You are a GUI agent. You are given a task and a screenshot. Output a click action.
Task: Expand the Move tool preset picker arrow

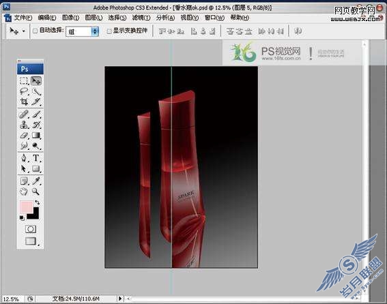click(24, 31)
